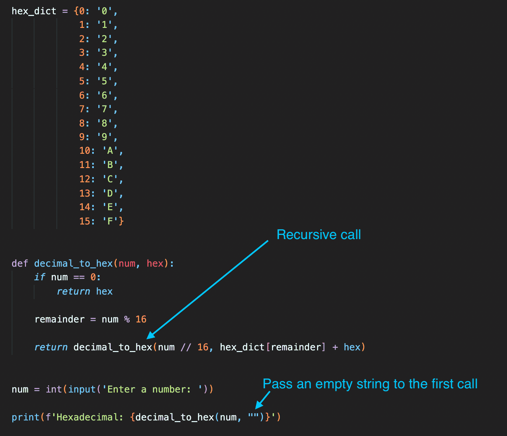The image size is (507, 436).
Task: Click the dictionary entry 10: 'A'
Action: coord(101,150)
